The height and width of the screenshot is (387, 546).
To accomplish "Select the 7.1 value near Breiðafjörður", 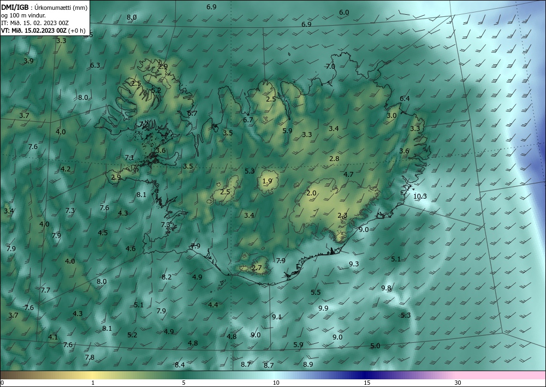I will tap(129, 158).
